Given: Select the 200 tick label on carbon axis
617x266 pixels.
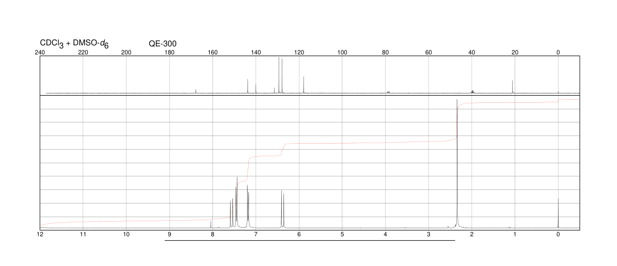Looking at the screenshot, I should [127, 52].
